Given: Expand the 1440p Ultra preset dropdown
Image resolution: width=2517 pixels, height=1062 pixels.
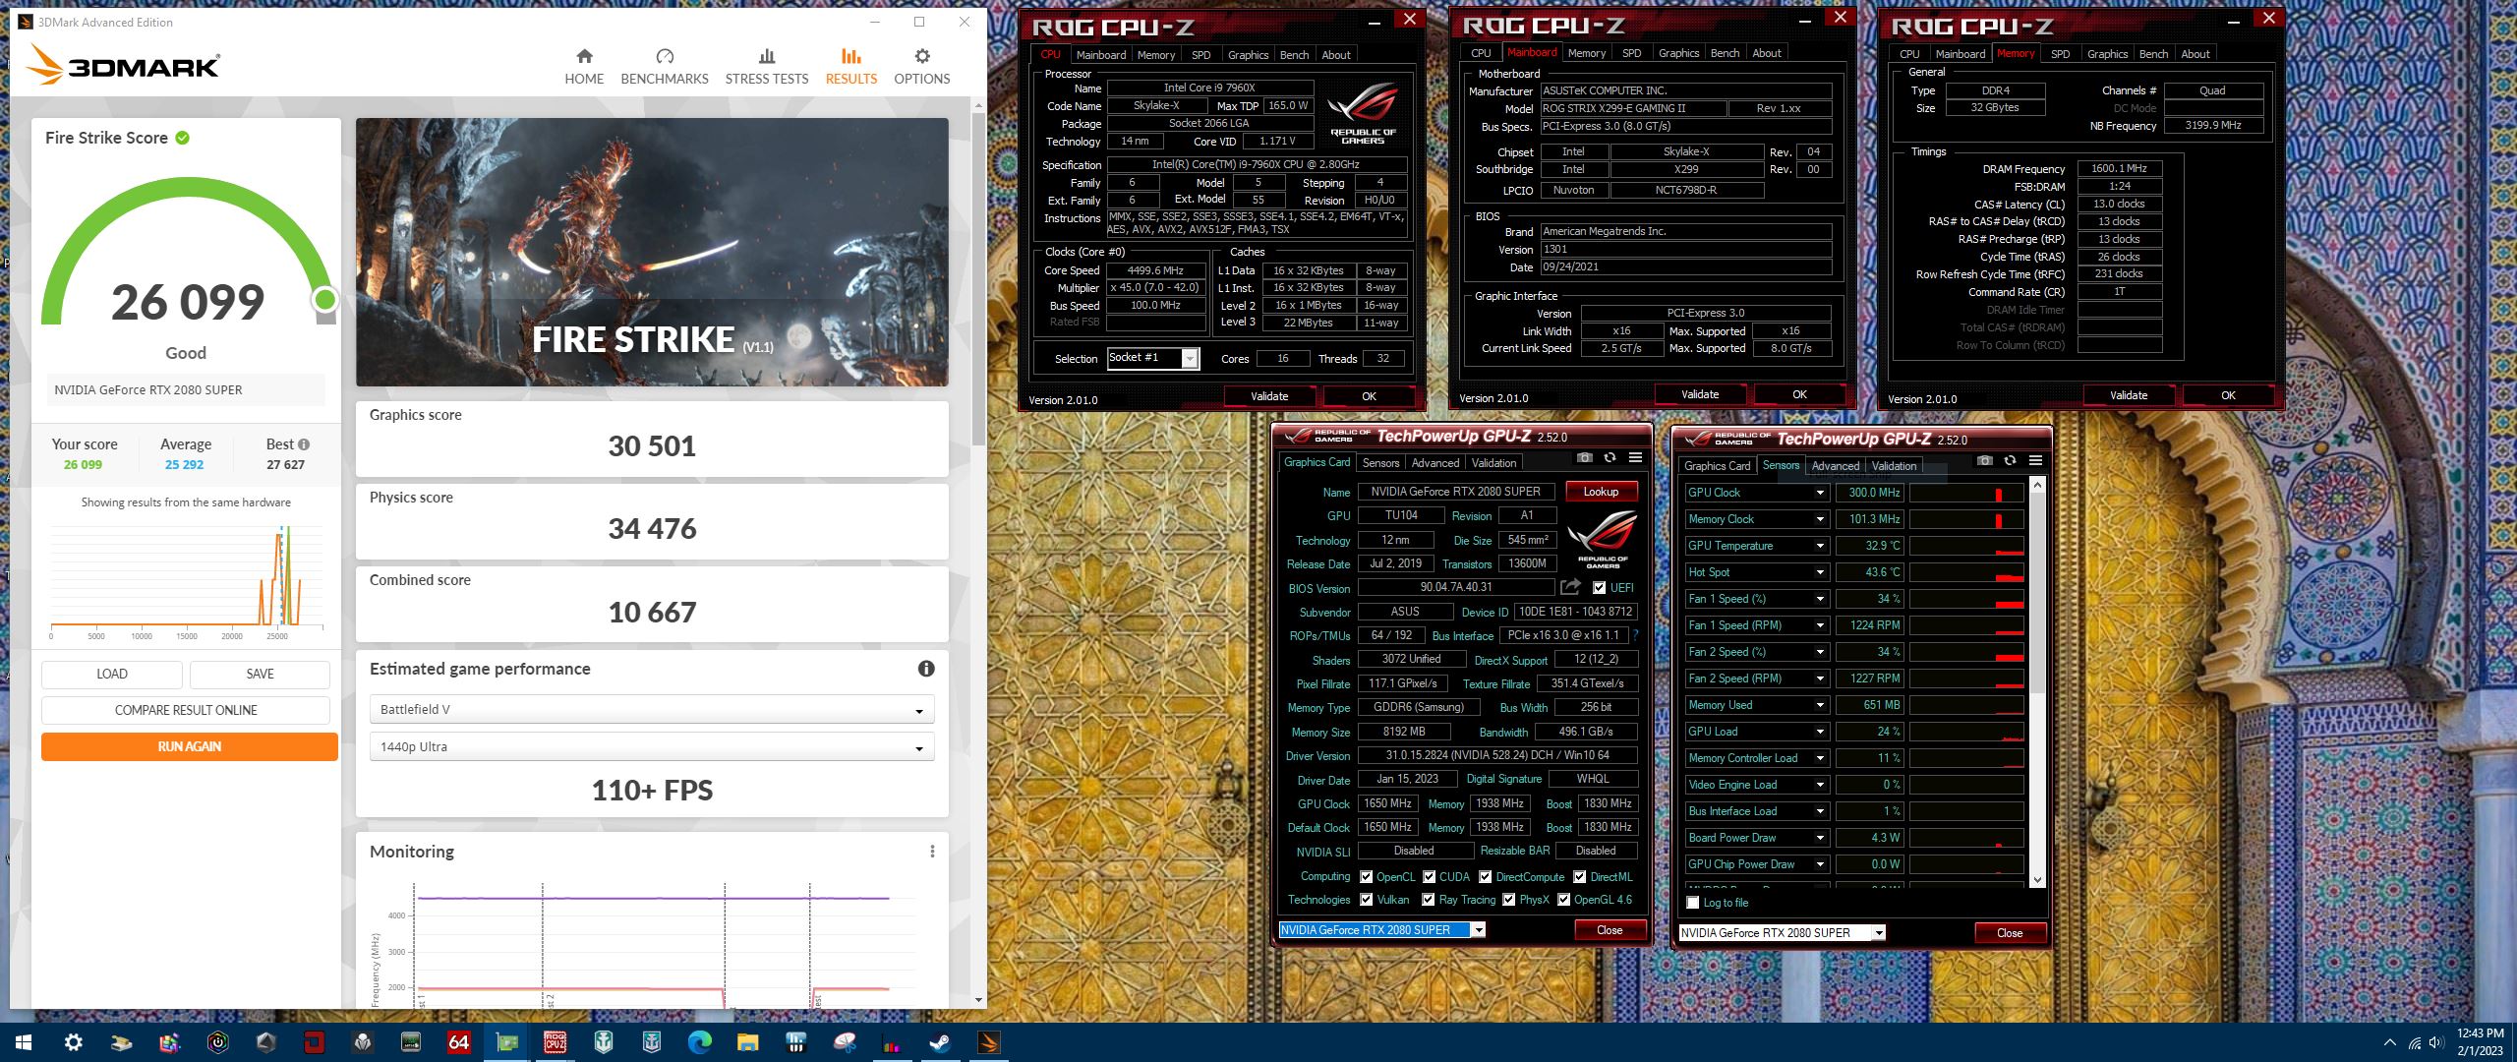Looking at the screenshot, I should pos(652,747).
